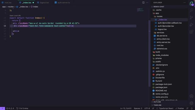
Task: Open editor More Actions ellipsis
Action: point(147,2)
